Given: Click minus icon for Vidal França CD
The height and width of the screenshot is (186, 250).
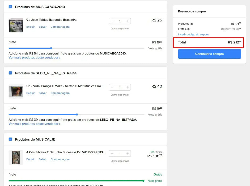Looking at the screenshot, I should point(112,87).
